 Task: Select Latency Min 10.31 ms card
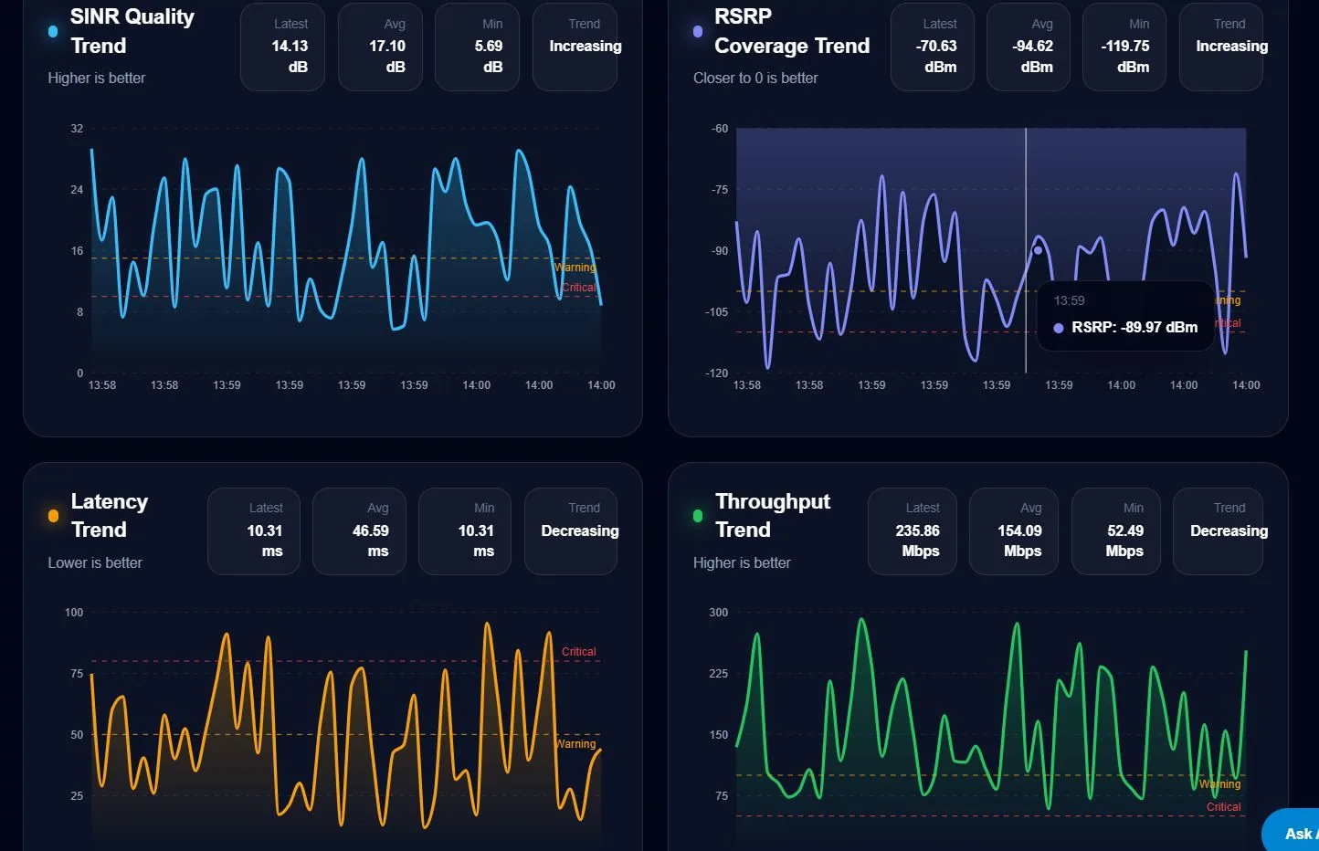click(x=465, y=531)
